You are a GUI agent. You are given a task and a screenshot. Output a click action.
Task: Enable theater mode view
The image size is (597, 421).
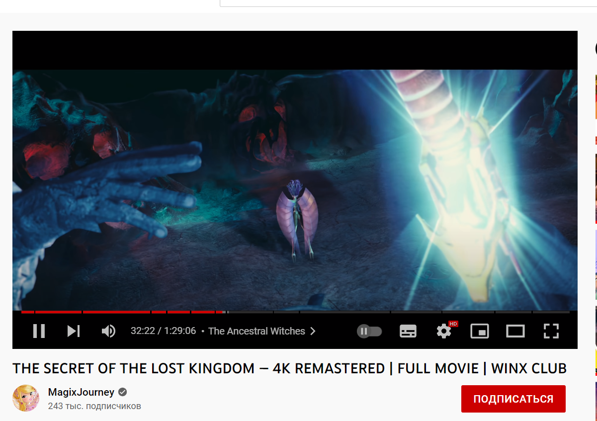[x=515, y=331]
